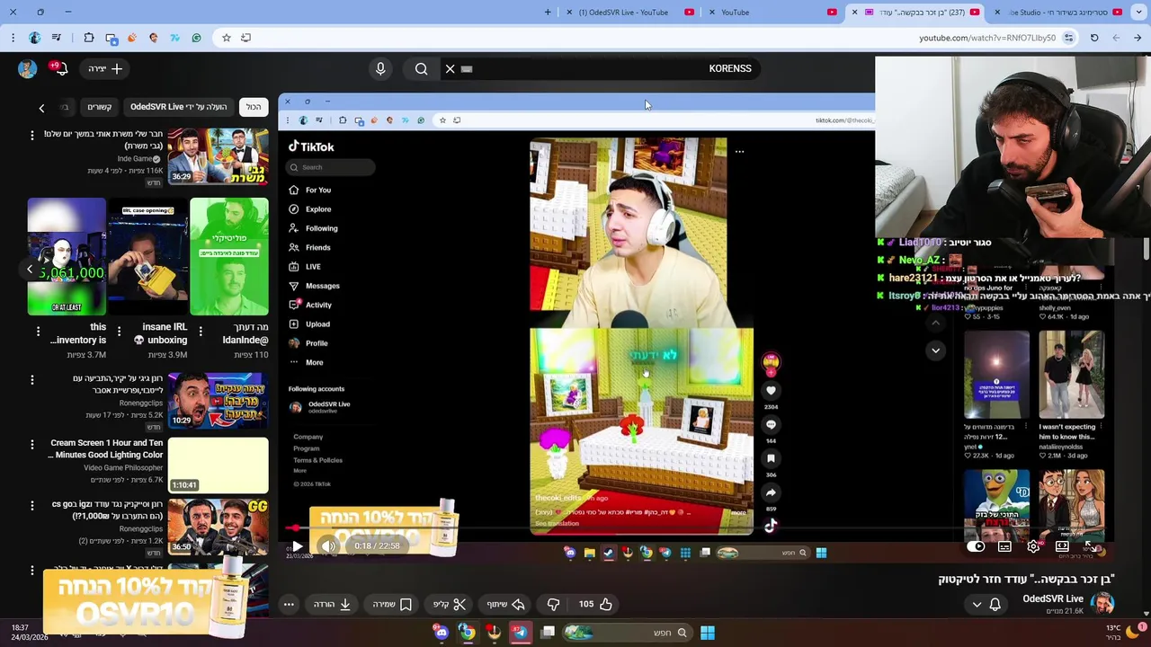The image size is (1151, 647).
Task: Open the Cream Screen 1:10:41 thumbnail
Action: pos(218,465)
